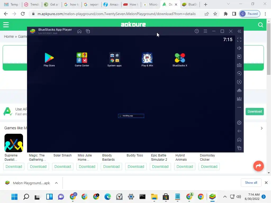Click the home icon at bottom of BlueStacks sidebar
The width and height of the screenshot is (271, 203).
point(239,140)
